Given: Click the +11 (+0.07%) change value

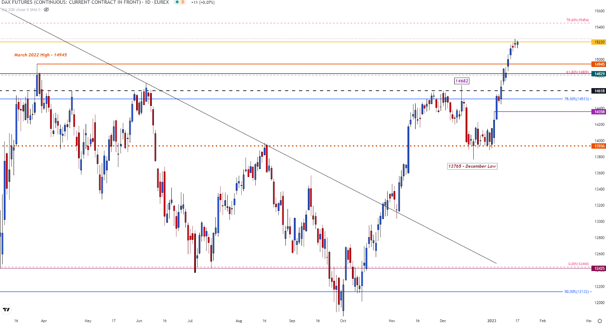Looking at the screenshot, I should point(203,3).
